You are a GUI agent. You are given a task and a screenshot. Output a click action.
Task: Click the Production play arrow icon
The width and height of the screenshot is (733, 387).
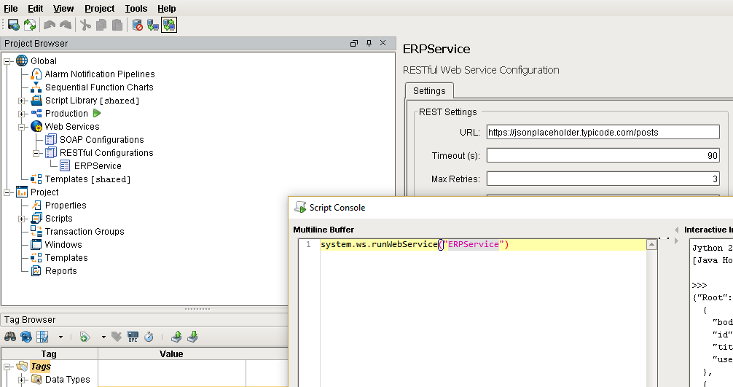click(x=97, y=113)
